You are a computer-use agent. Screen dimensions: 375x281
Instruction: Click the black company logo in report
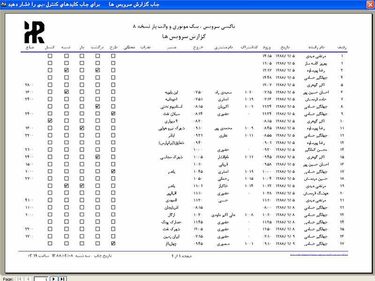pyautogui.click(x=34, y=32)
